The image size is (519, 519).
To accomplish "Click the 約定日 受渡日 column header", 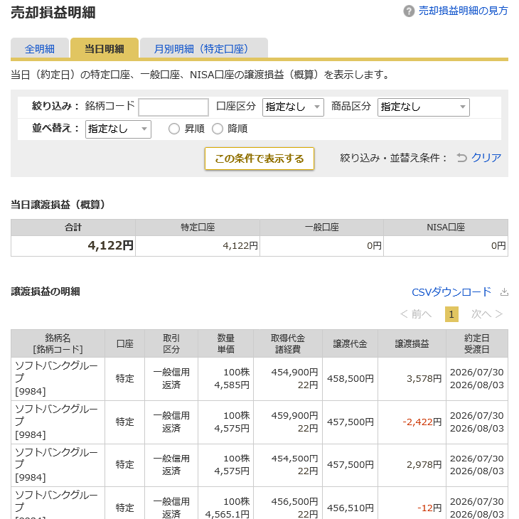I will point(477,343).
